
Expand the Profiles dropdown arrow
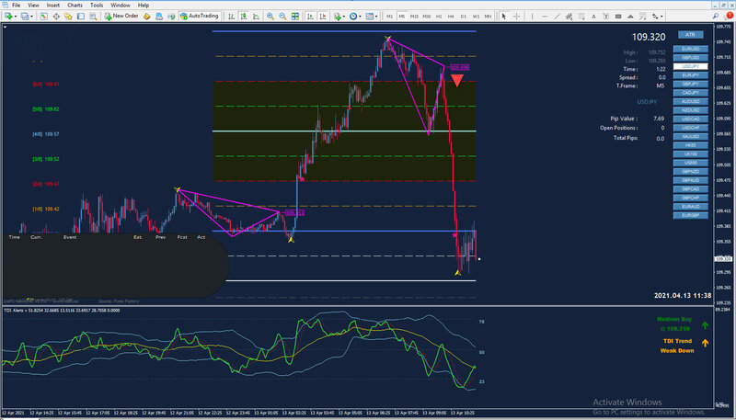point(32,17)
